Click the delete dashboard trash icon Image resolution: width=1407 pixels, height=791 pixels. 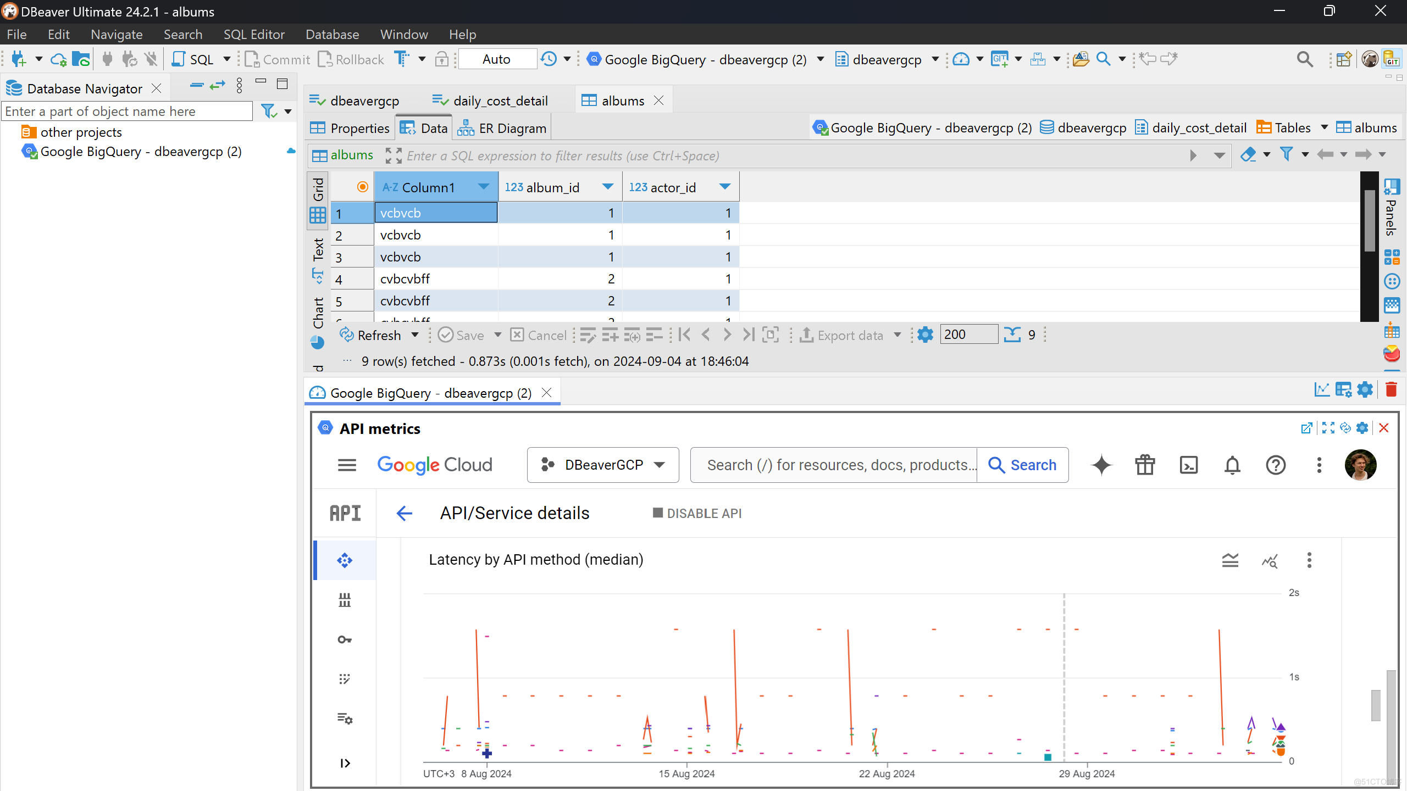tap(1391, 389)
